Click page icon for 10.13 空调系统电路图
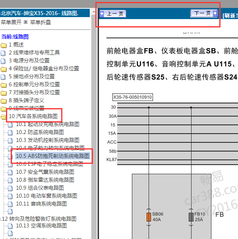 (x=10, y=226)
